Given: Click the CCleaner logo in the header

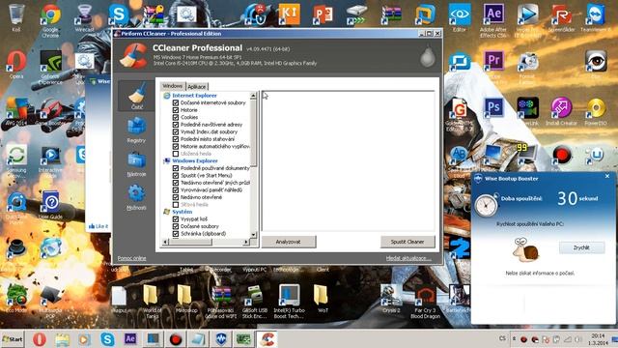Looking at the screenshot, I should pos(133,56).
